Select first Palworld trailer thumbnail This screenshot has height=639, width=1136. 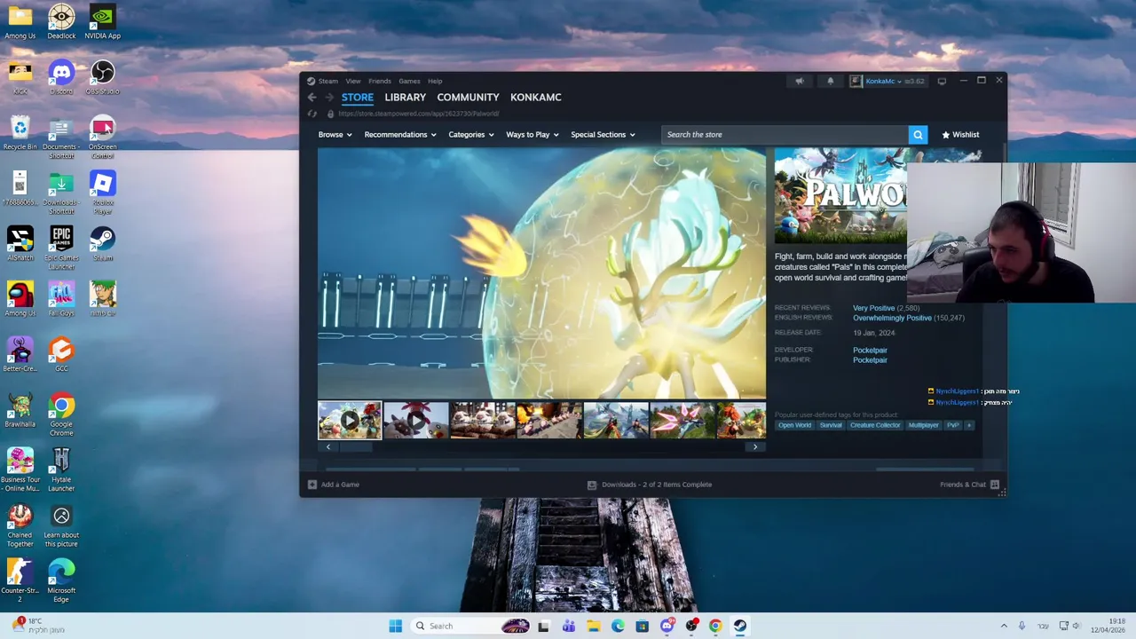click(350, 421)
